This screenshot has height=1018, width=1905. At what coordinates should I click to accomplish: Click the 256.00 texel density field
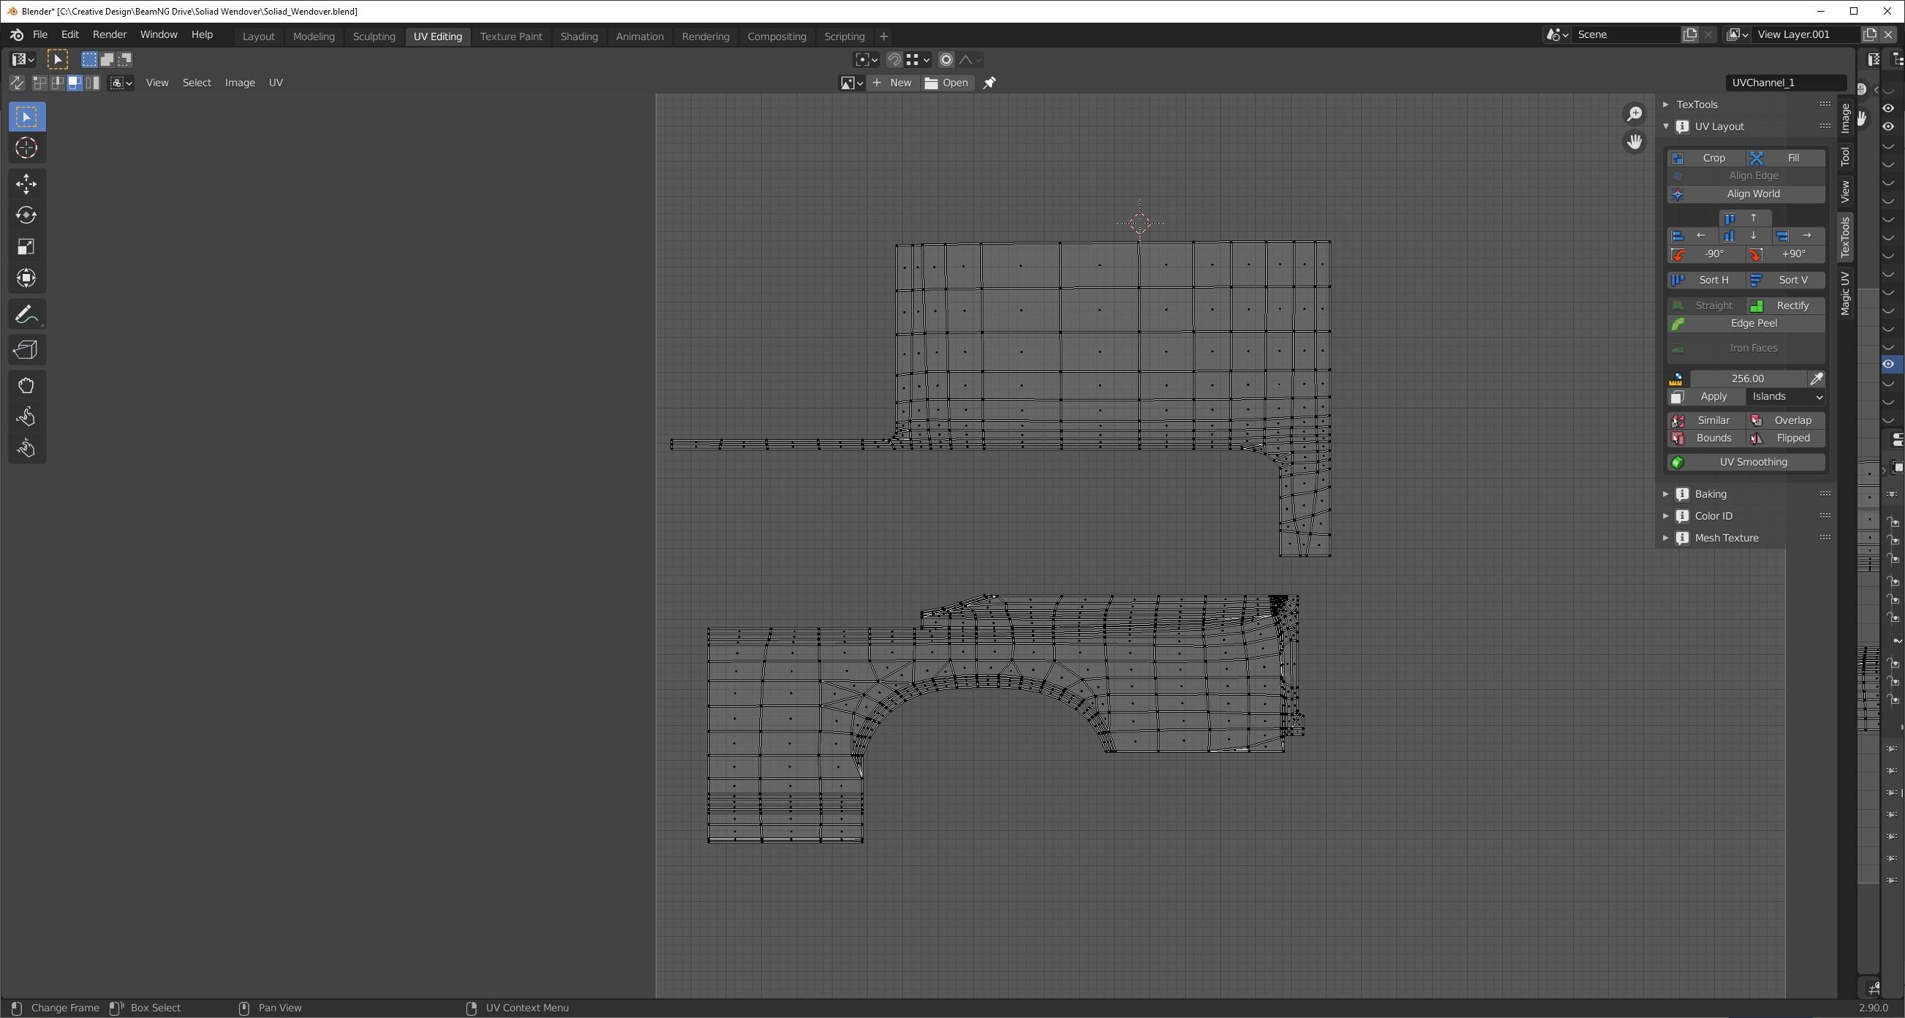1747,379
